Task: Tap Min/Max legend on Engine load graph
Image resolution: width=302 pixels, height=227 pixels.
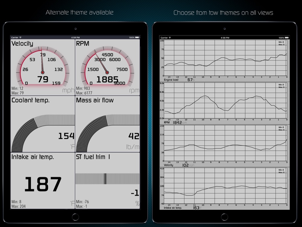Action: [x=281, y=43]
